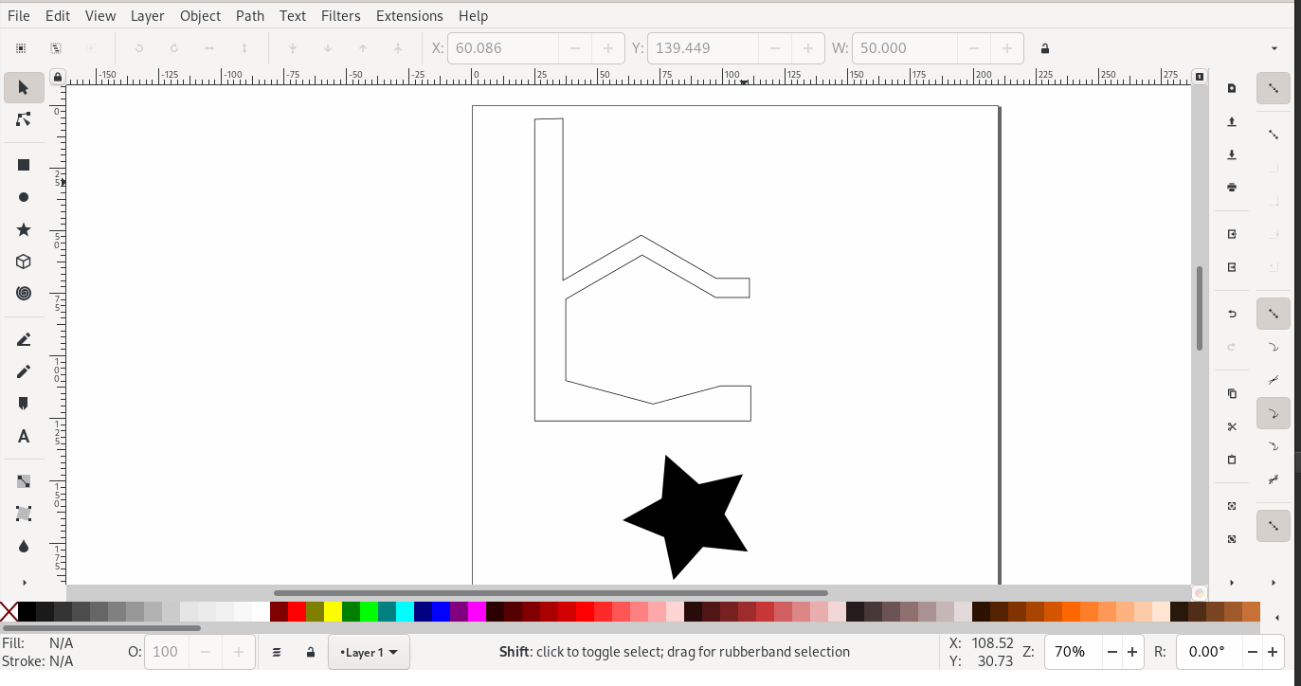
Task: Select the Gradient tool
Action: click(24, 481)
